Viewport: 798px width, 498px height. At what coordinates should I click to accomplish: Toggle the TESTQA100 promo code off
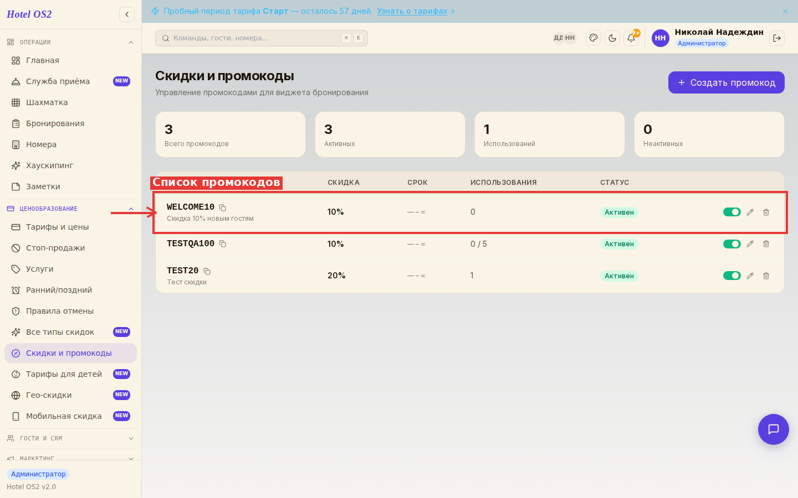[x=732, y=244]
